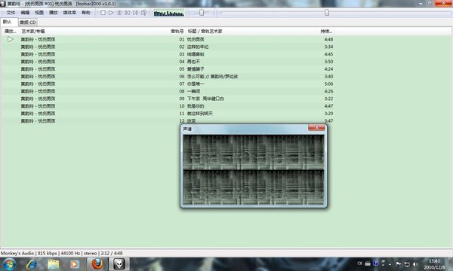The image size is (453, 271).
Task: Click the artist/album cell in row 07
Action: [x=38, y=84]
